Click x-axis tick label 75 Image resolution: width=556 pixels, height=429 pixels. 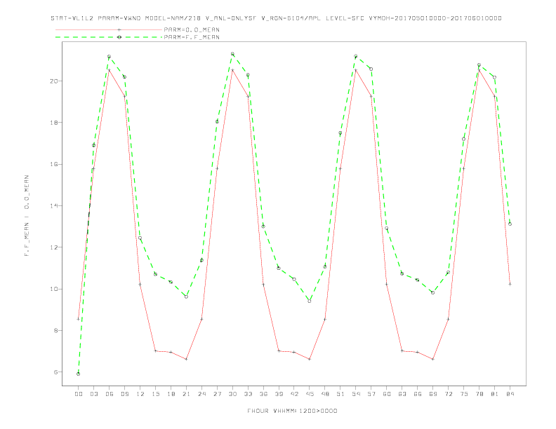pyautogui.click(x=464, y=394)
